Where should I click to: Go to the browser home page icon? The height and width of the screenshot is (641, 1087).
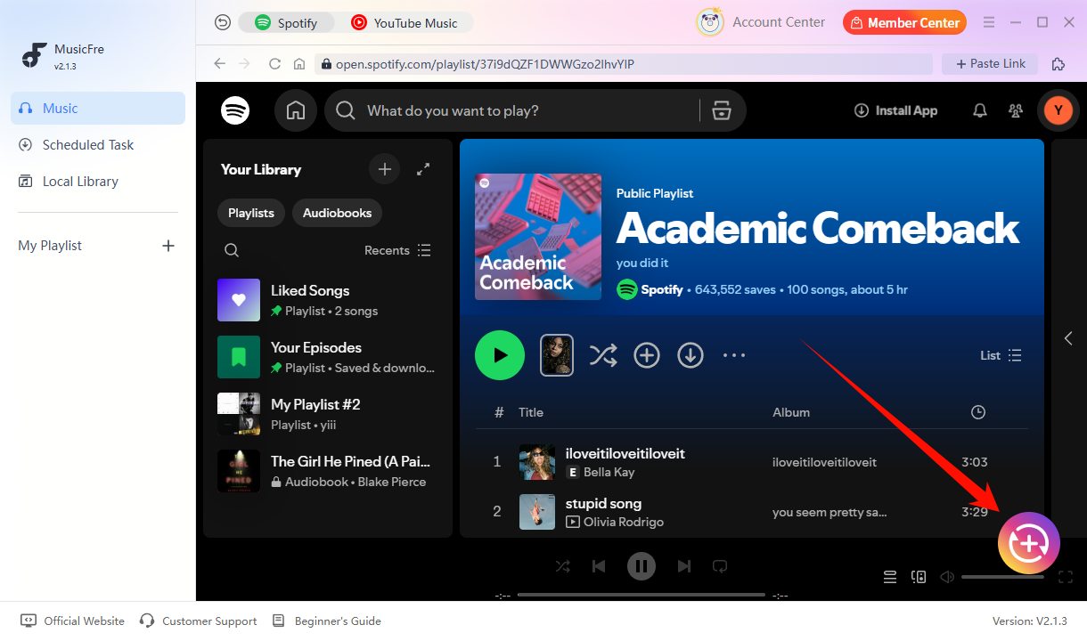(299, 64)
